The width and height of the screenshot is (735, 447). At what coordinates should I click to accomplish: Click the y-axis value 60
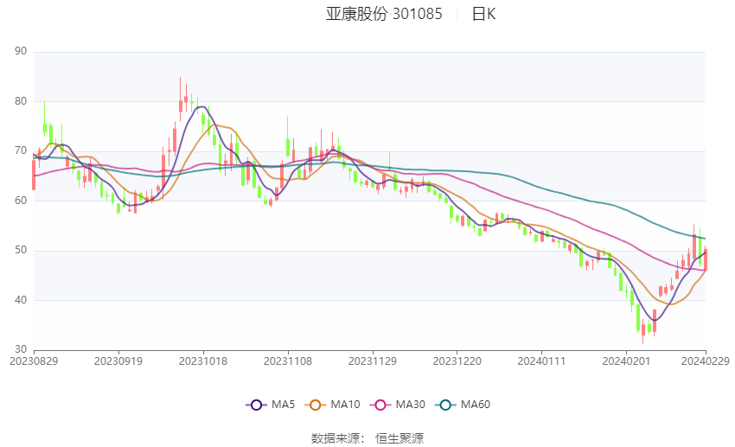pos(21,200)
